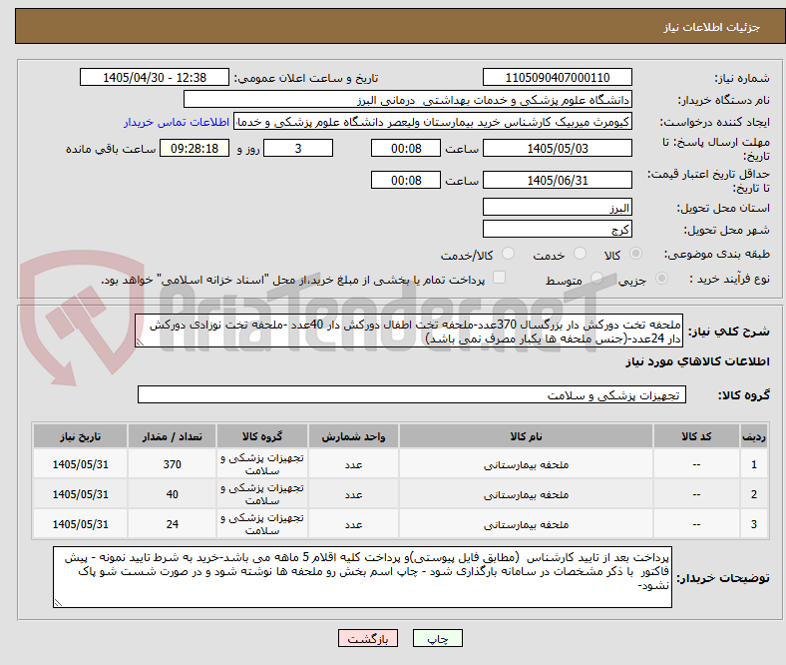Click the delivery city field کرج
The width and height of the screenshot is (786, 665).
pos(557,229)
